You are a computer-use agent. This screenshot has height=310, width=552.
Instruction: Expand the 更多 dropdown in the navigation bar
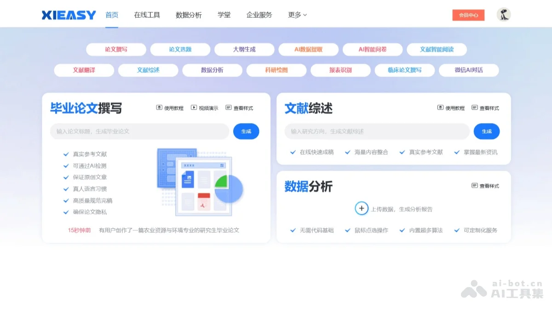pyautogui.click(x=297, y=15)
